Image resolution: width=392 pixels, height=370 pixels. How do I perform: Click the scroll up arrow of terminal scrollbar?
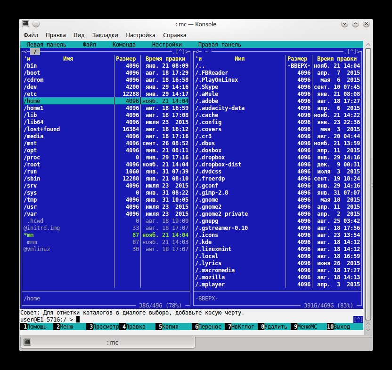tap(368, 44)
